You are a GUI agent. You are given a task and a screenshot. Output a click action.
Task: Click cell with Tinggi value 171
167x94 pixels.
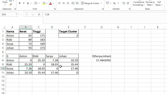coord(39,36)
